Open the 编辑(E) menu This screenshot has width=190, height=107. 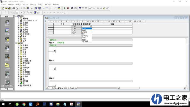pyautogui.click(x=11, y=4)
